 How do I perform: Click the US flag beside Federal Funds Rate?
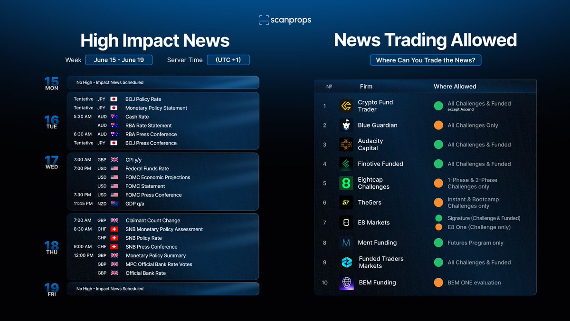click(114, 169)
